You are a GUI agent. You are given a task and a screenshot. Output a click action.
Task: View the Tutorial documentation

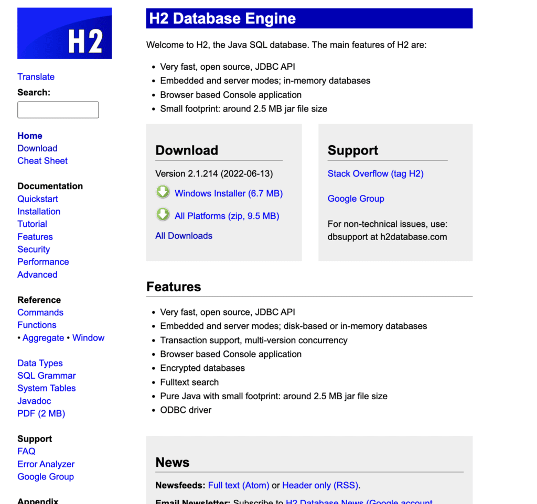[x=32, y=224]
